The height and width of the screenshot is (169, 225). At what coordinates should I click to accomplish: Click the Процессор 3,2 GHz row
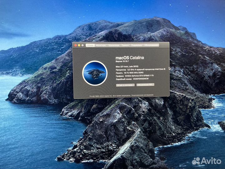[141, 69]
